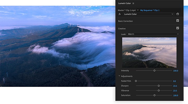Click the Intensity slider handle
The width and height of the screenshot is (188, 104).
154,70
